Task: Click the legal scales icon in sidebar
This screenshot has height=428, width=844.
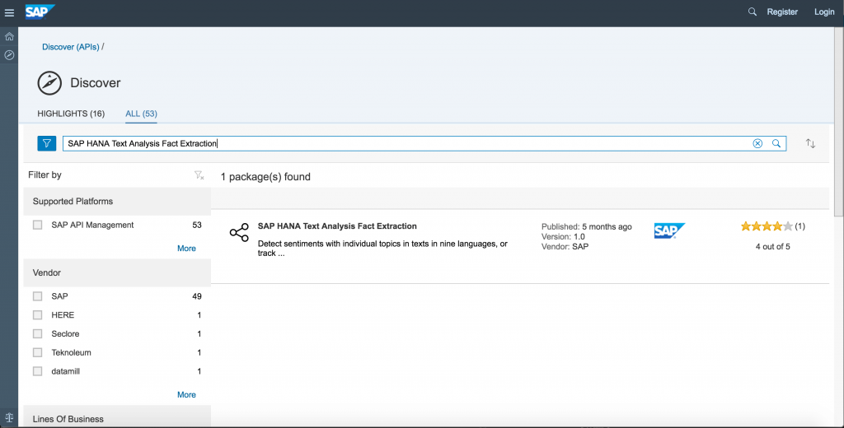Action: point(9,417)
